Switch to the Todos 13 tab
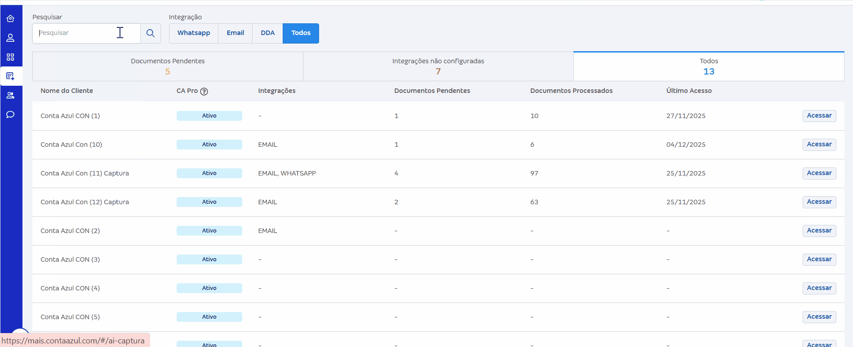This screenshot has width=853, height=347. click(709, 66)
